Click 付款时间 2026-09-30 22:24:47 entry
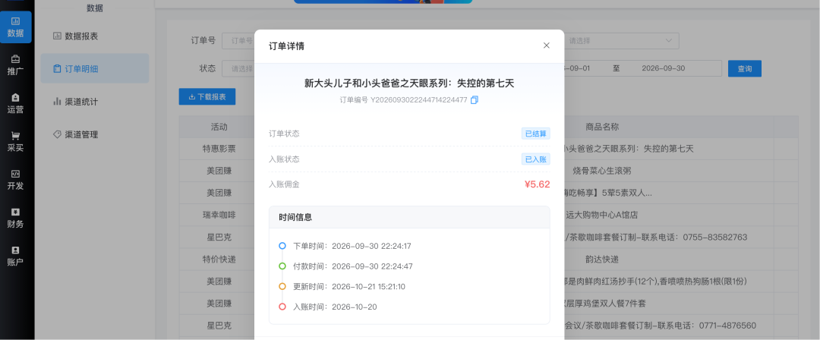Viewport: 820px width, 340px height. [352, 266]
